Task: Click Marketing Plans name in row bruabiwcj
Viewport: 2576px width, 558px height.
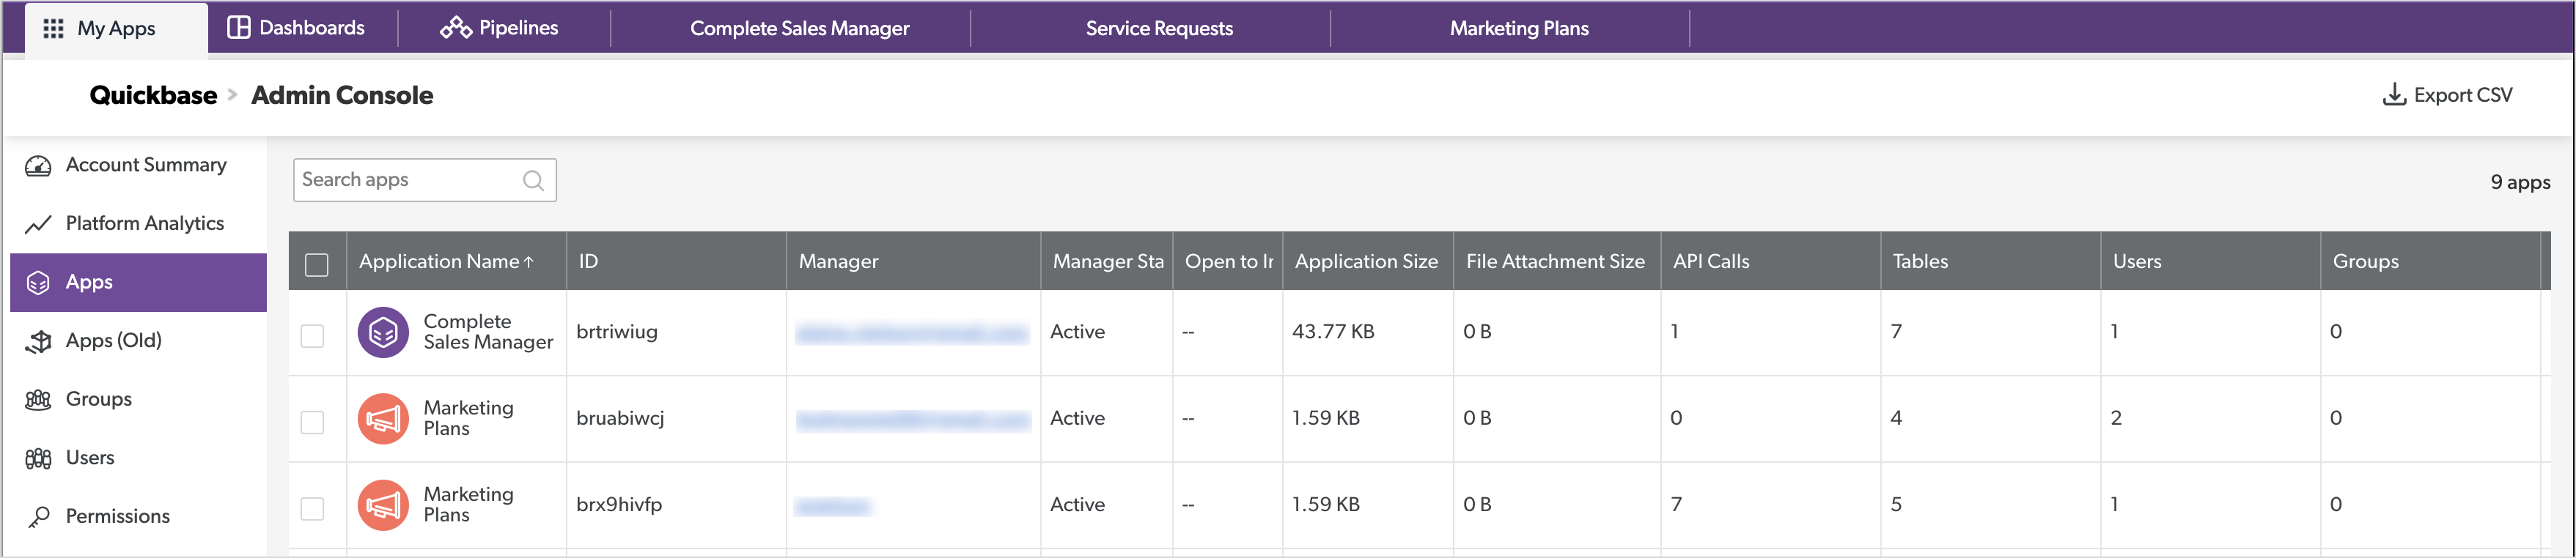Action: [468, 418]
